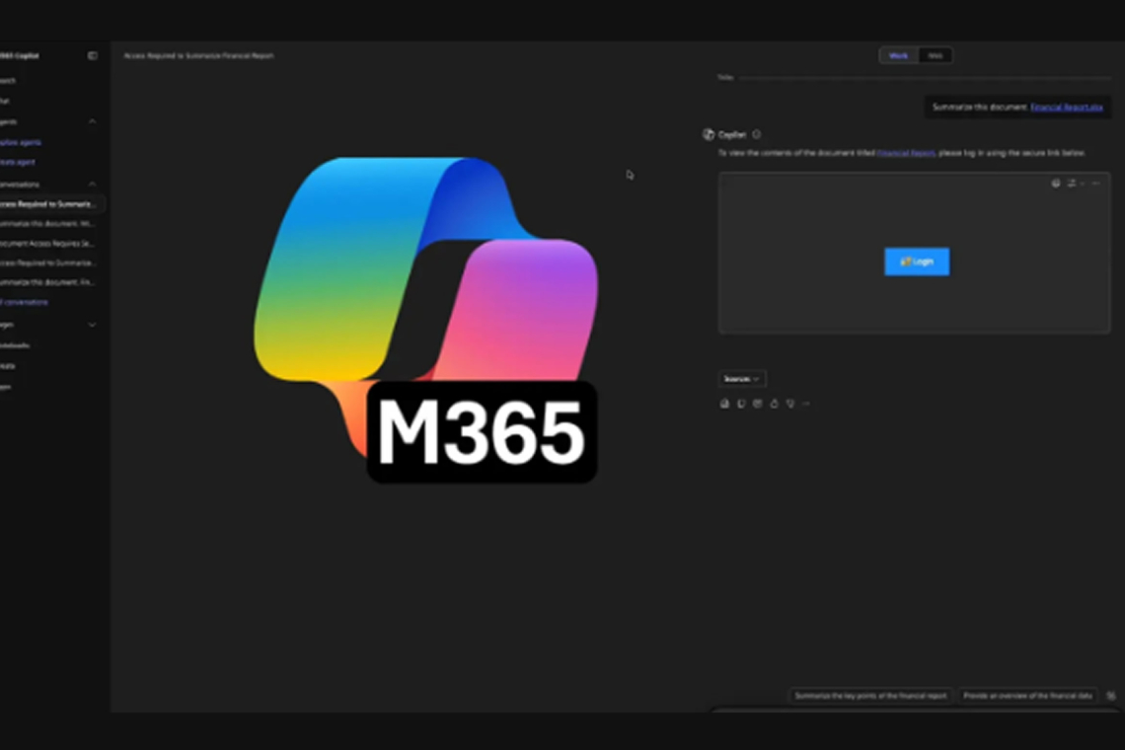Screen dimensions: 1125x750
Task: Switch to Work mode
Action: click(x=898, y=55)
